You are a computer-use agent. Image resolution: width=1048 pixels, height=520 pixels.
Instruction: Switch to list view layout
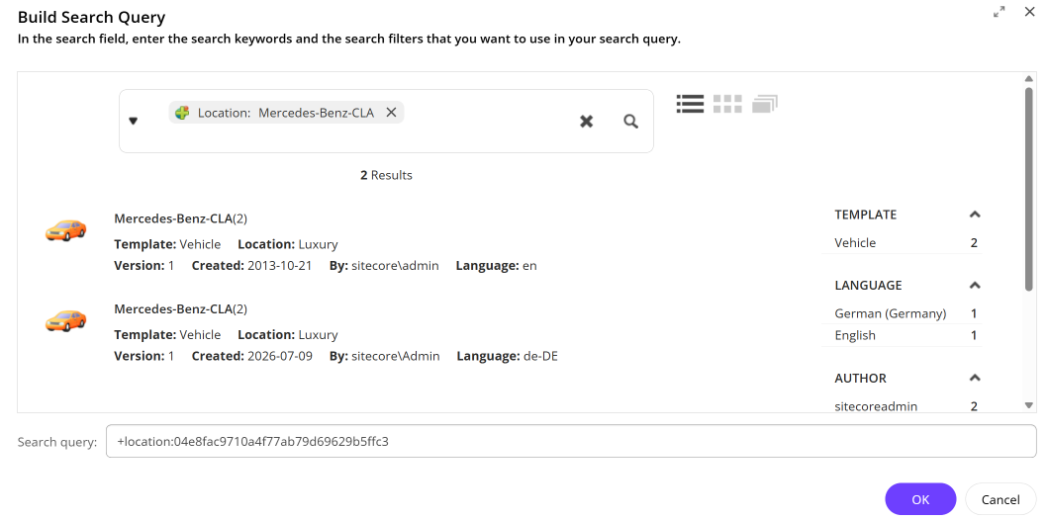[x=690, y=104]
